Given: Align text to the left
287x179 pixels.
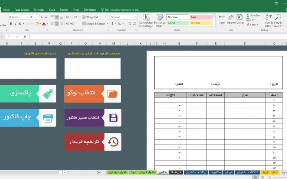Looking at the screenshot, I should point(52,24).
